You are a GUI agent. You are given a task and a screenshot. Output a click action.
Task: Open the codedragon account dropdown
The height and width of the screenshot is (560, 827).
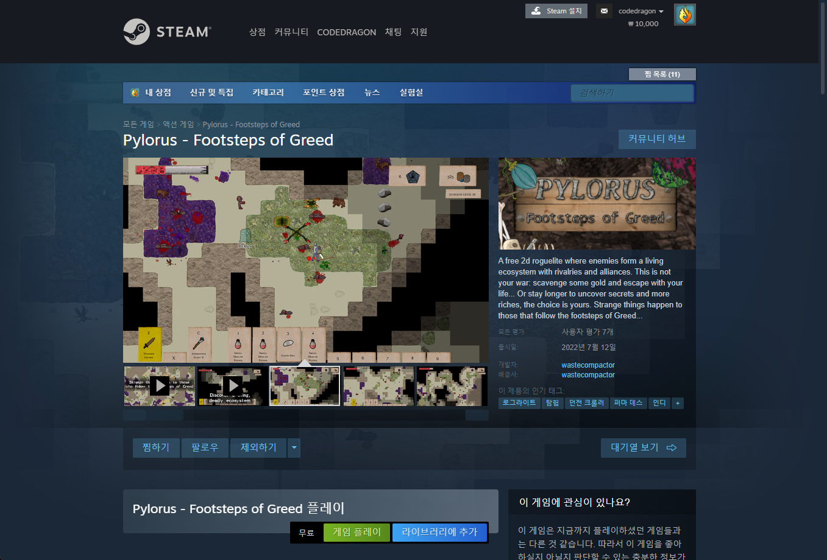(641, 11)
